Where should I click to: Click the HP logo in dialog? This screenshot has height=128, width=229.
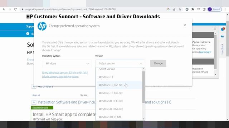click(x=42, y=26)
